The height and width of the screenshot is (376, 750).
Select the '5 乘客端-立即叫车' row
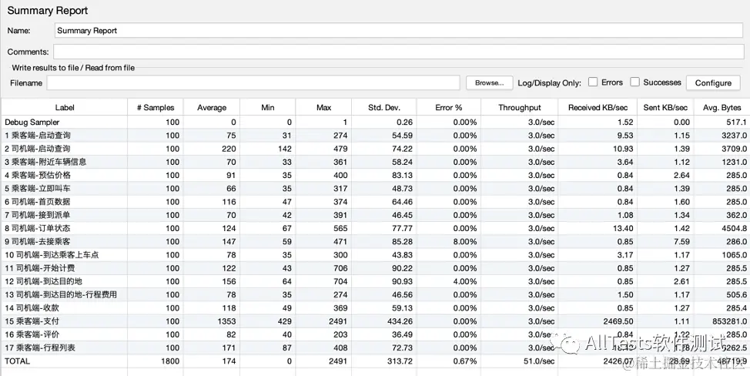(x=375, y=189)
